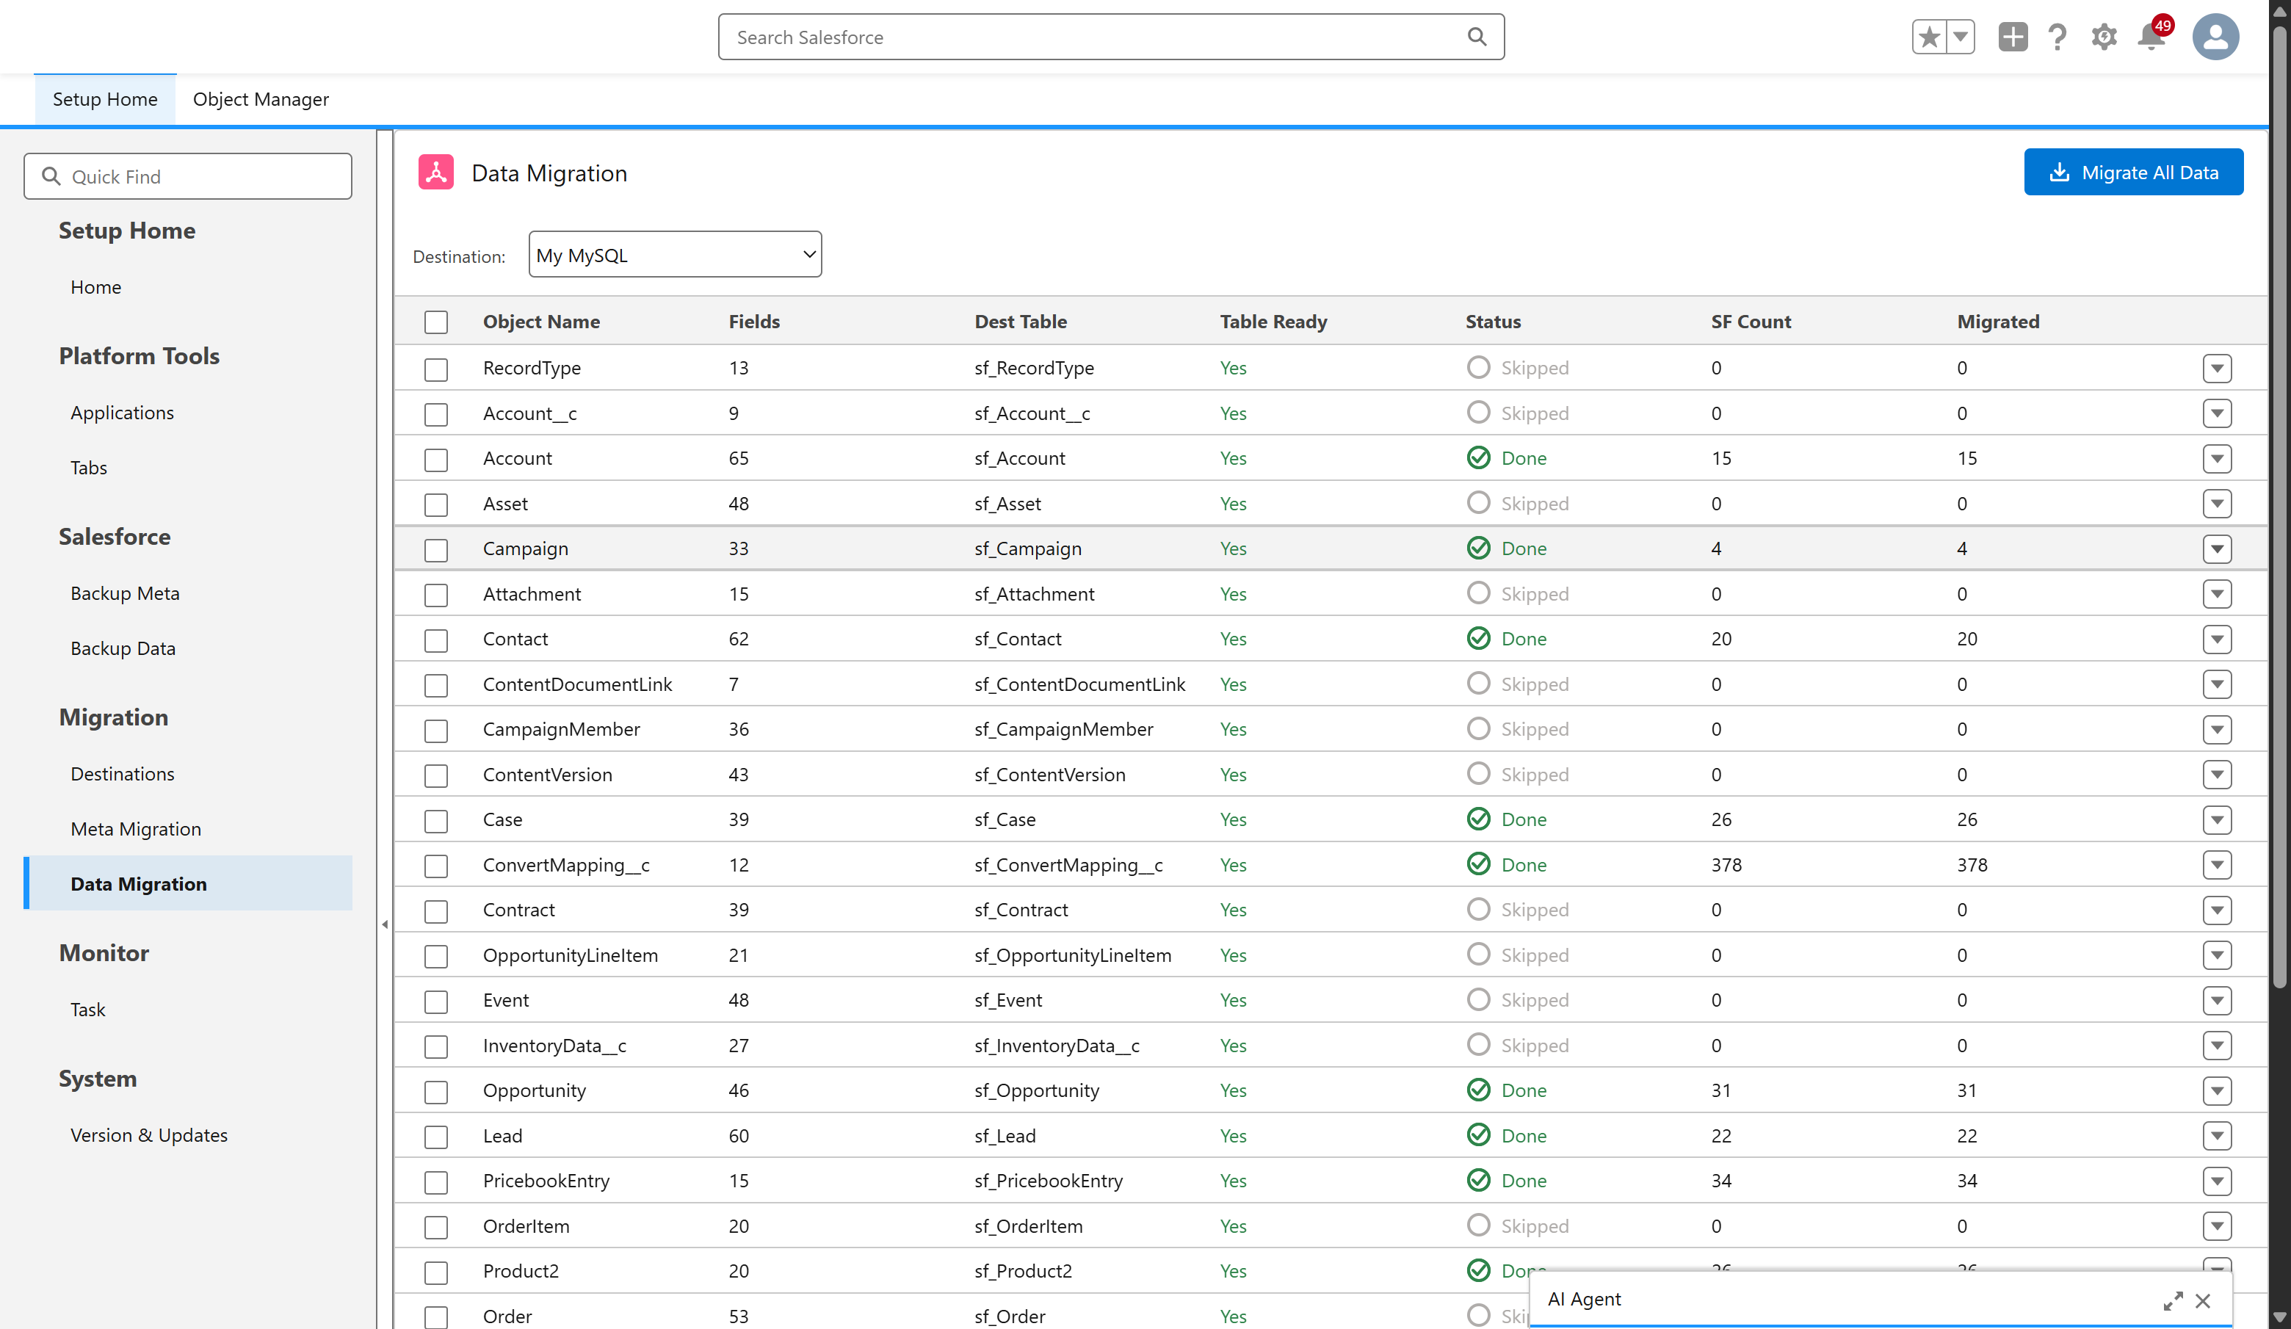Click into the Quick Find box
The width and height of the screenshot is (2291, 1329).
[x=188, y=176]
